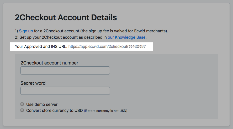Click the "1)" step number before Sign up
This screenshot has height=129, width=233.
(16, 31)
